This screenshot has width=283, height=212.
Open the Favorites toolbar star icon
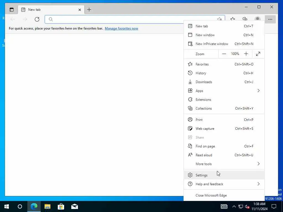(x=233, y=19)
